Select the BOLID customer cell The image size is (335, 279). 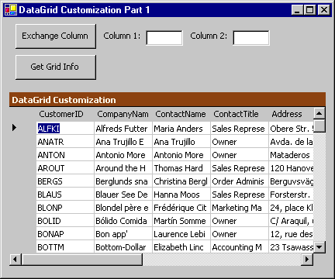tap(65, 220)
